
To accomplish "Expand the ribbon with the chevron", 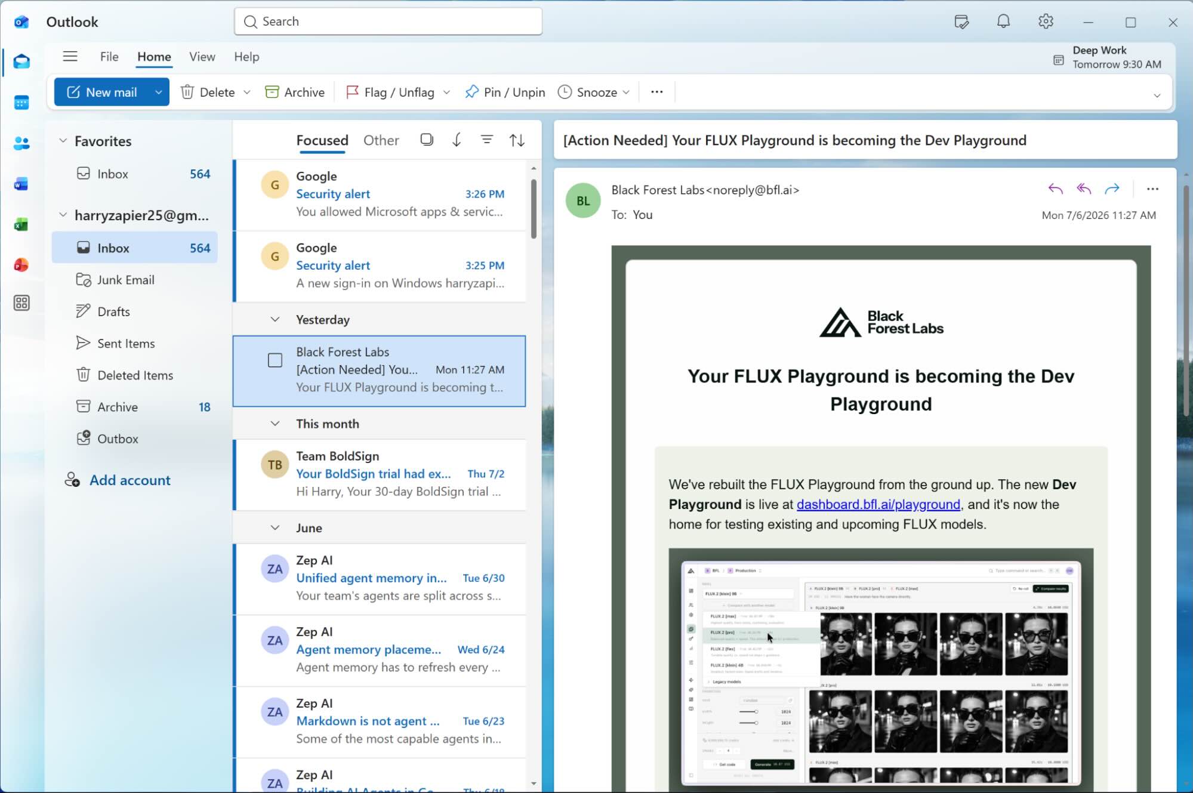I will 1157,95.
